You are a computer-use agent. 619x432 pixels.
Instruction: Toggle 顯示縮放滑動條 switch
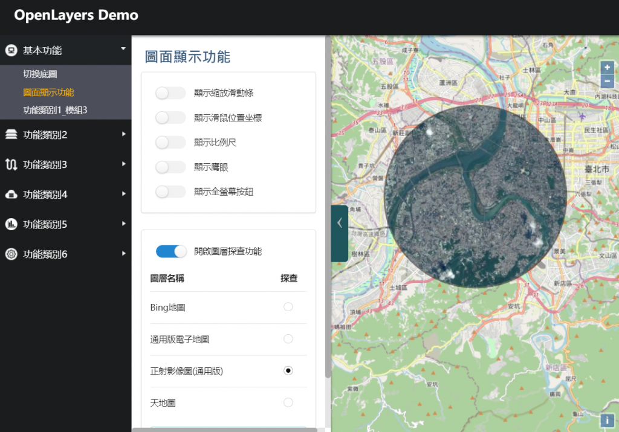coord(170,93)
